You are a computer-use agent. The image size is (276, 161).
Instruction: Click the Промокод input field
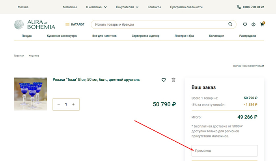click(x=224, y=151)
